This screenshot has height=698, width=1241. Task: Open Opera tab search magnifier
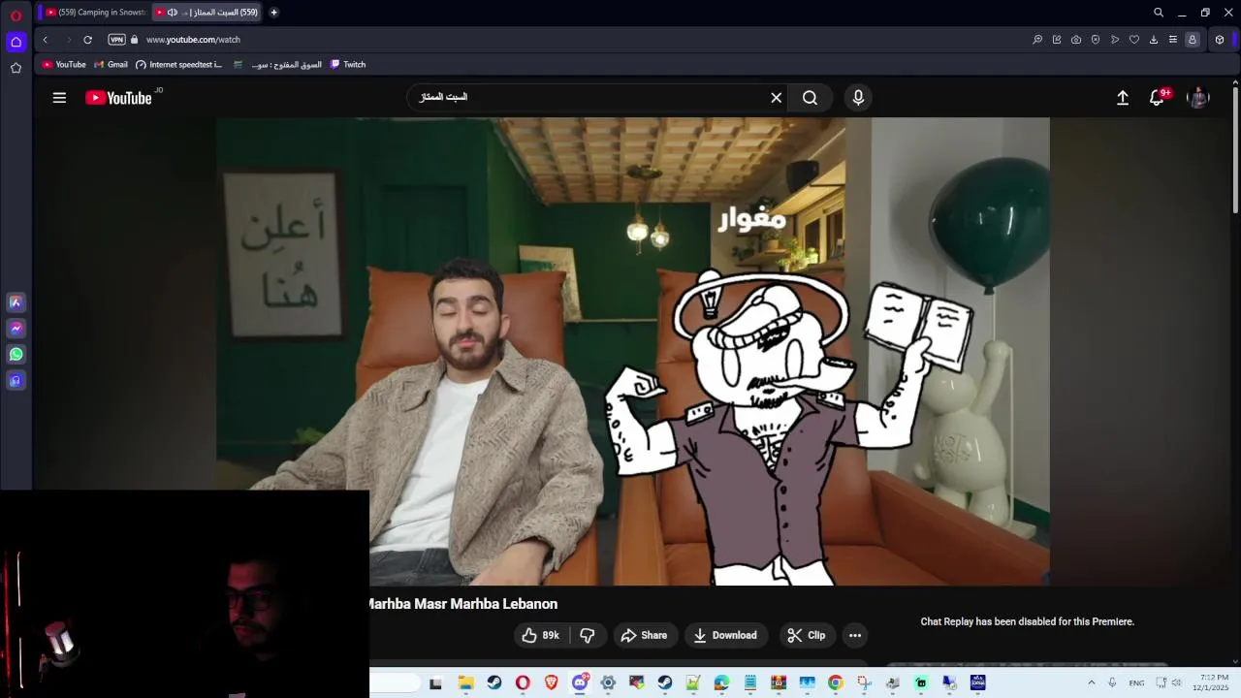coord(1158,13)
